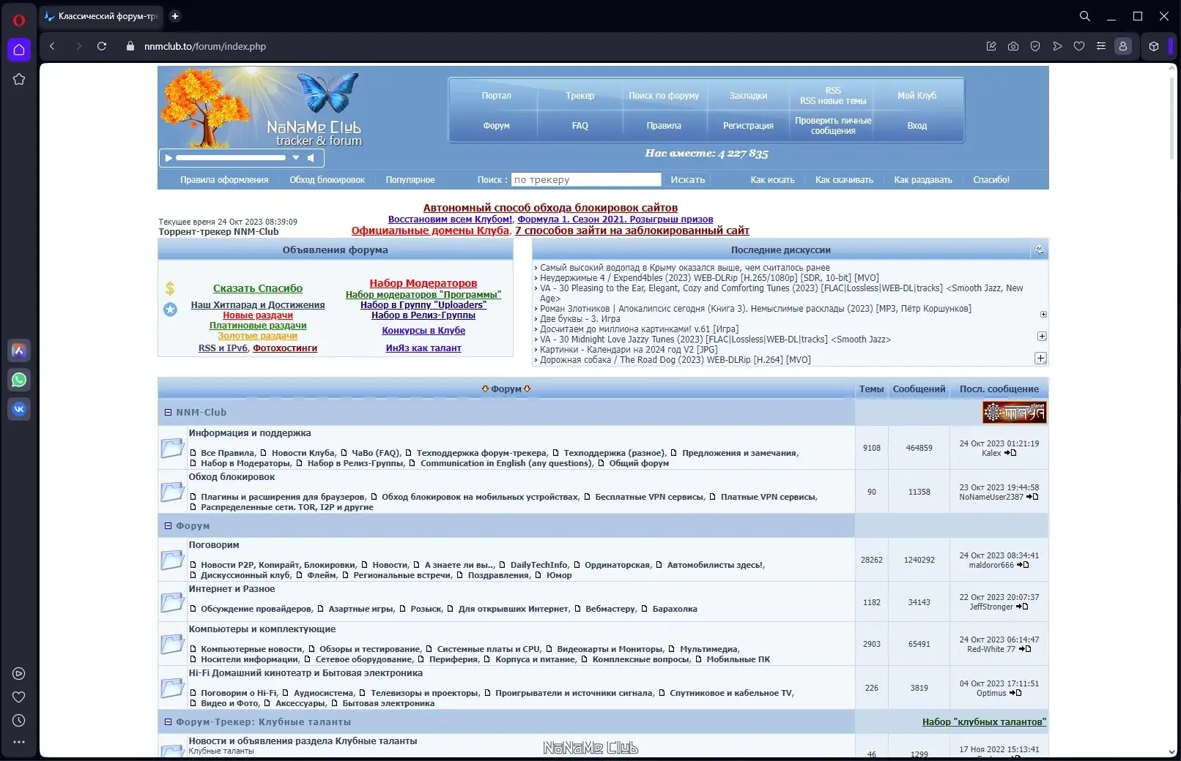Open the extensions cube icon
The width and height of the screenshot is (1181, 761).
point(1154,46)
